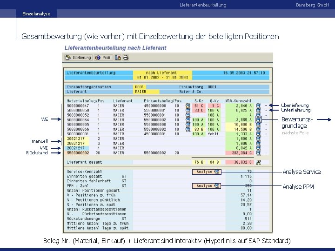
Task: Open yellow Materialbeleg 20021217 with Pos 3
Action: 76,144
